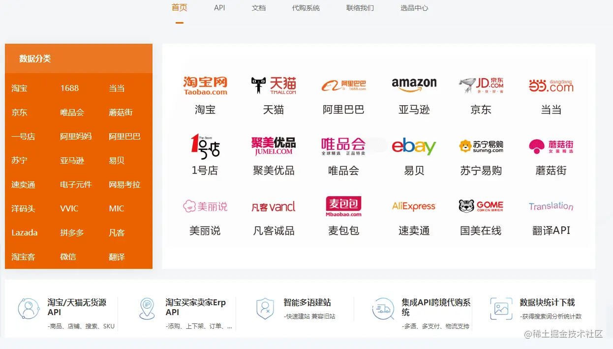Click 阿里巴巴 in the orange sidebar
The width and height of the screenshot is (613, 349).
point(124,136)
